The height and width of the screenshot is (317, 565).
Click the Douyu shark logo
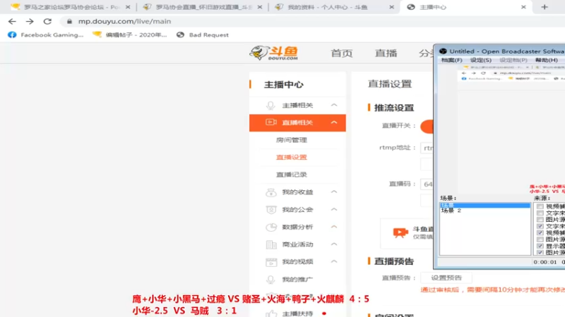tap(273, 53)
